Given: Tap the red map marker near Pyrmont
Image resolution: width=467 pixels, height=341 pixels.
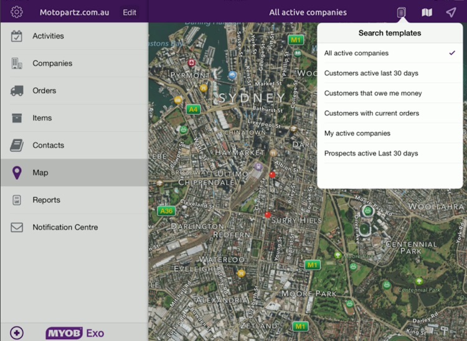Looking at the screenshot, I should (x=192, y=63).
